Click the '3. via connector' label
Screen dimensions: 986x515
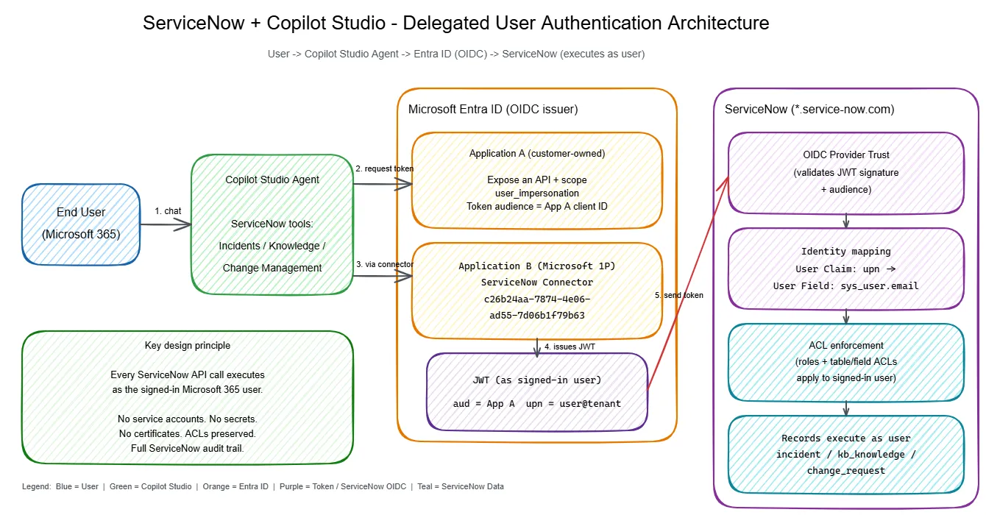pyautogui.click(x=385, y=264)
